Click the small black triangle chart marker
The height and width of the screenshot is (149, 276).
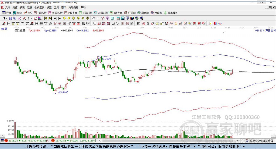point(224,32)
